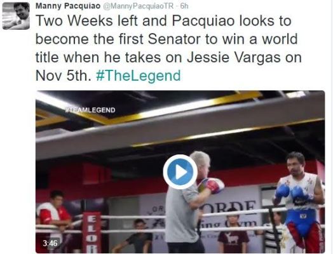This screenshot has height=254, width=333.
Task: Open the tweet's 6h timestamp permalink
Action: [184, 6]
